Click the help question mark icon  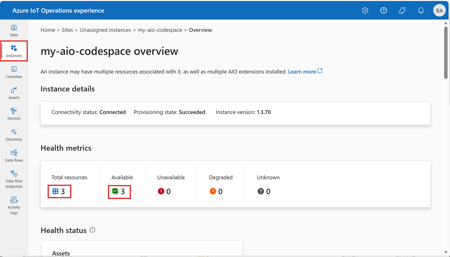click(384, 10)
